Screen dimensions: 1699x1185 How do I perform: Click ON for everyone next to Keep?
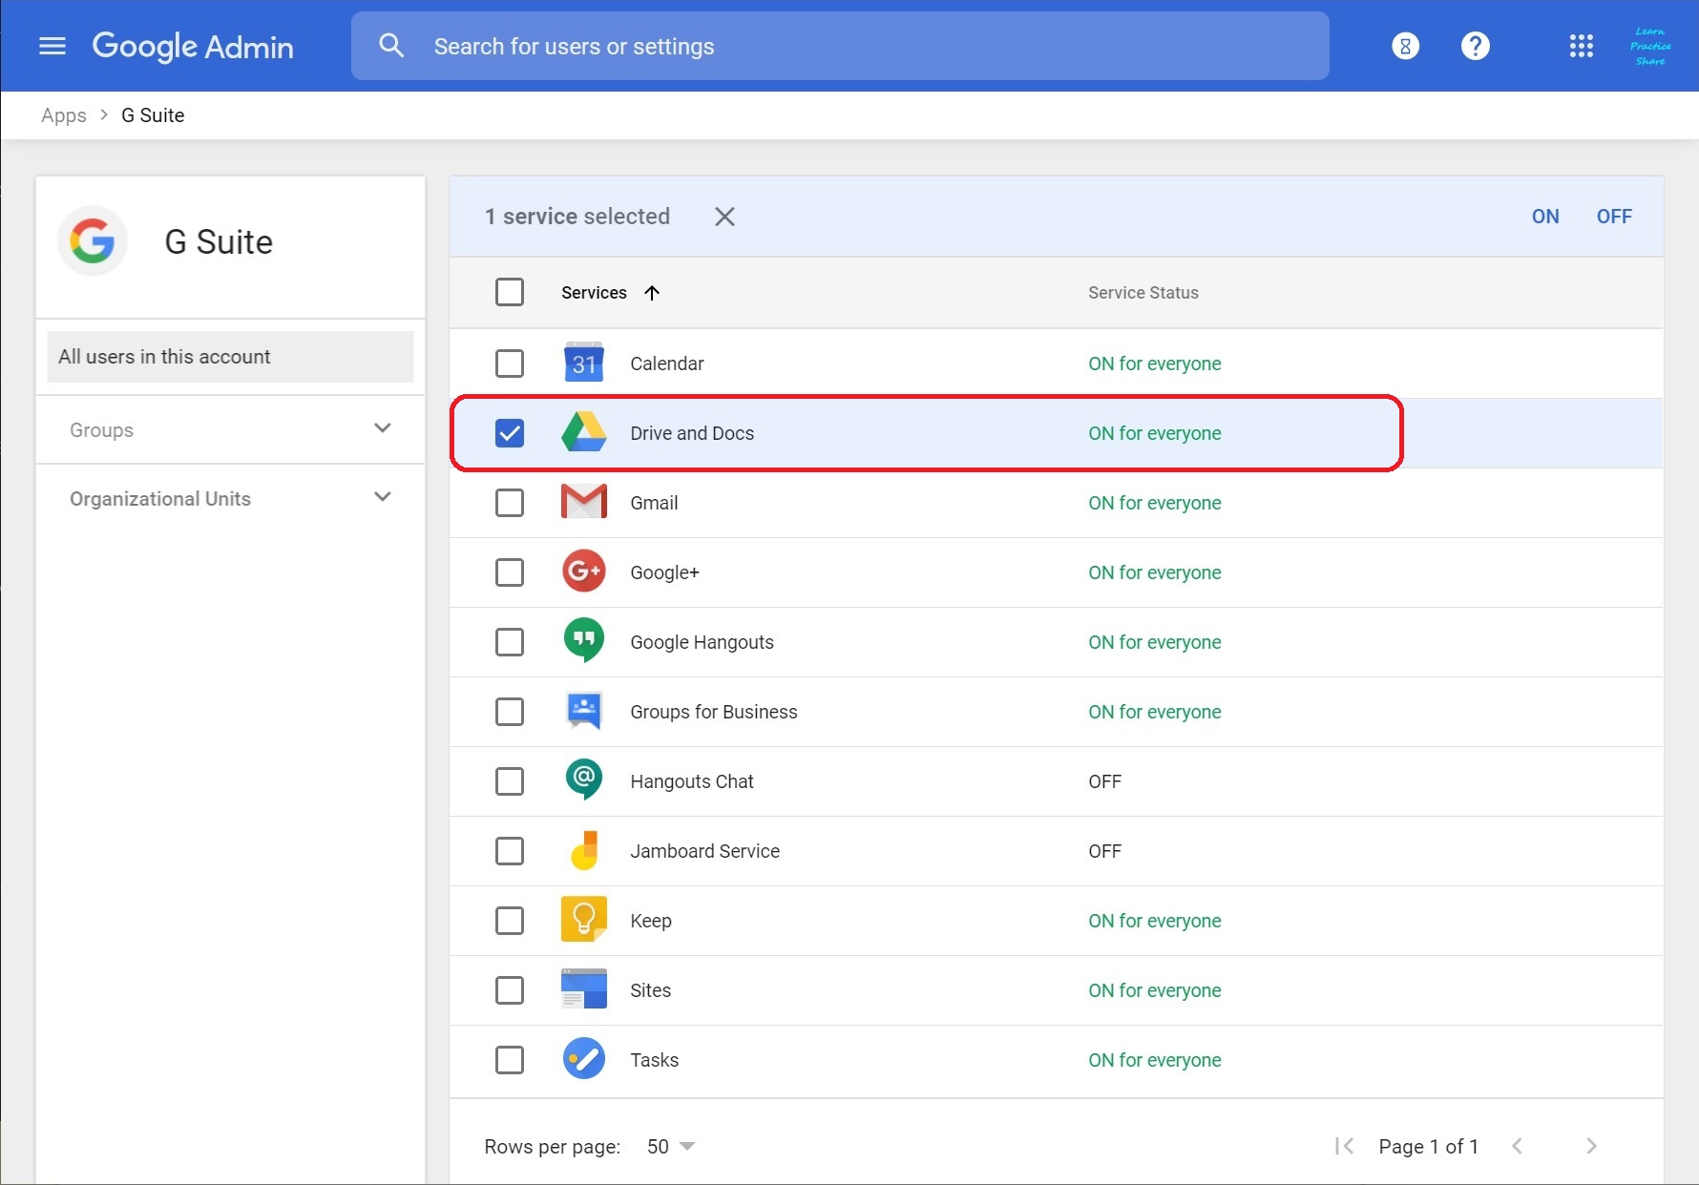[x=1155, y=921]
